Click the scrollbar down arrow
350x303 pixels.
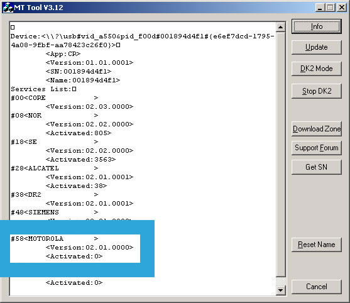pyautogui.click(x=281, y=290)
